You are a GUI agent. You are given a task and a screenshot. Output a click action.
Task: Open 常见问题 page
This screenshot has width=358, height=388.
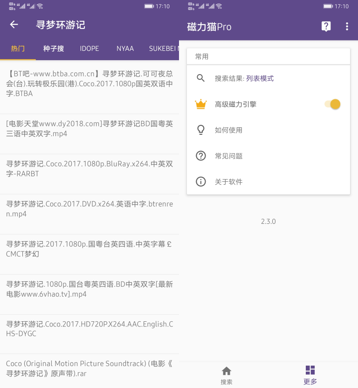(268, 156)
